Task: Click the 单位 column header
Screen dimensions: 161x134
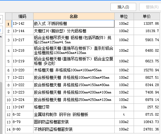Action: (x=124, y=16)
